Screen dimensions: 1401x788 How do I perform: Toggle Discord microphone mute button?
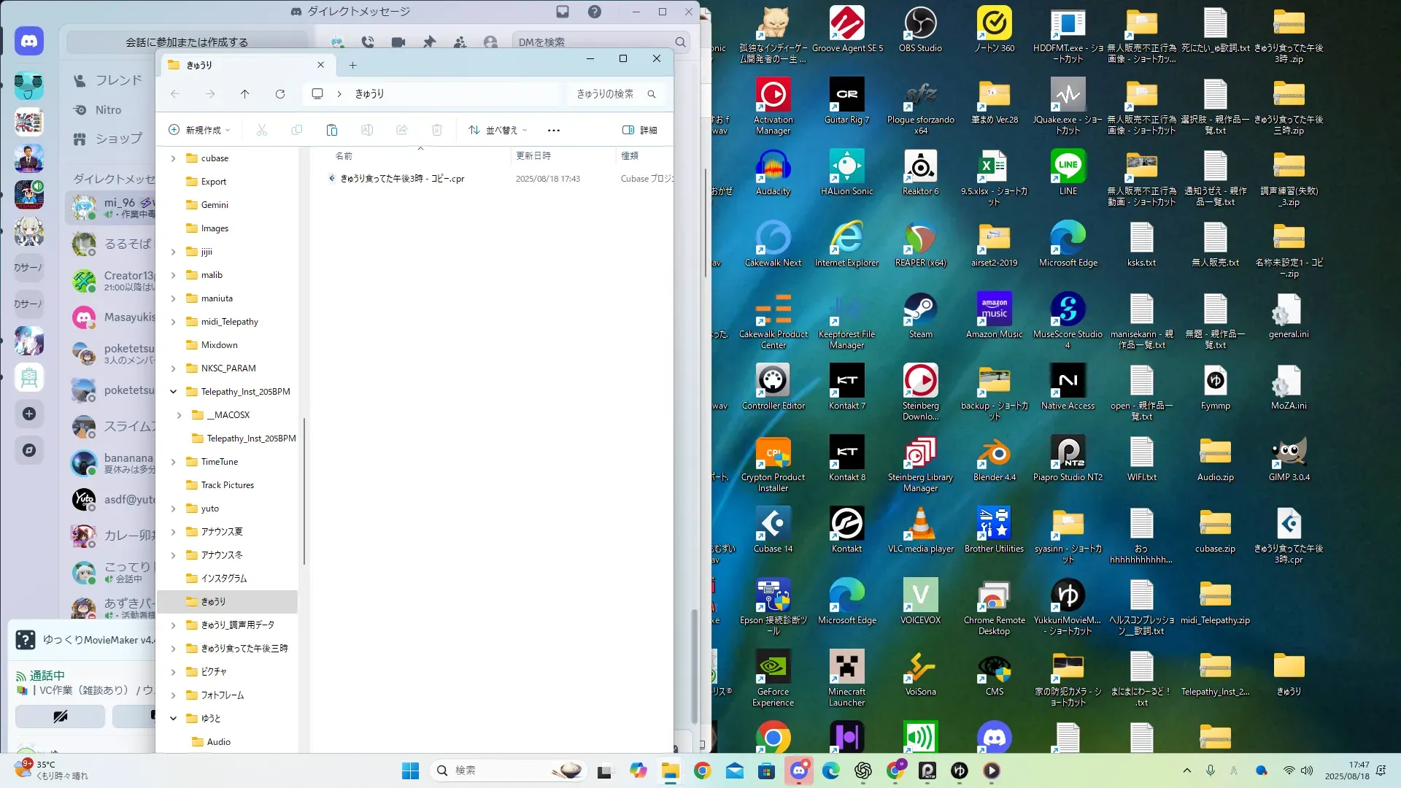click(61, 716)
